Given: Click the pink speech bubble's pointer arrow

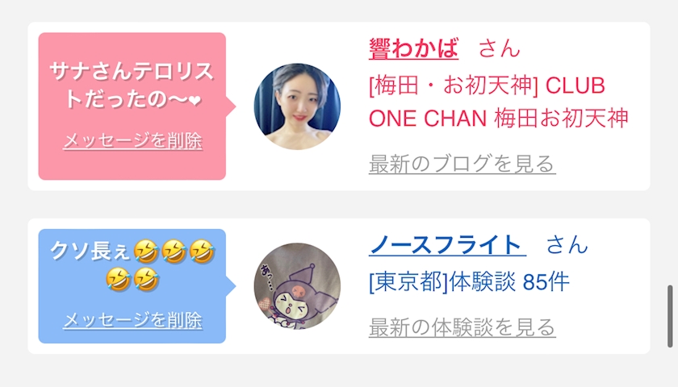Looking at the screenshot, I should (231, 106).
